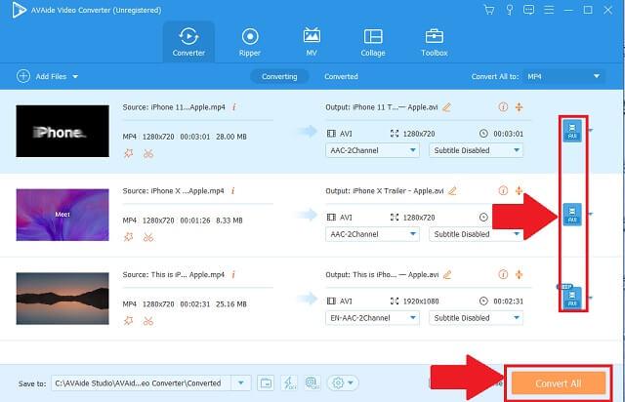Open the shopping cart icon in title bar

(489, 10)
